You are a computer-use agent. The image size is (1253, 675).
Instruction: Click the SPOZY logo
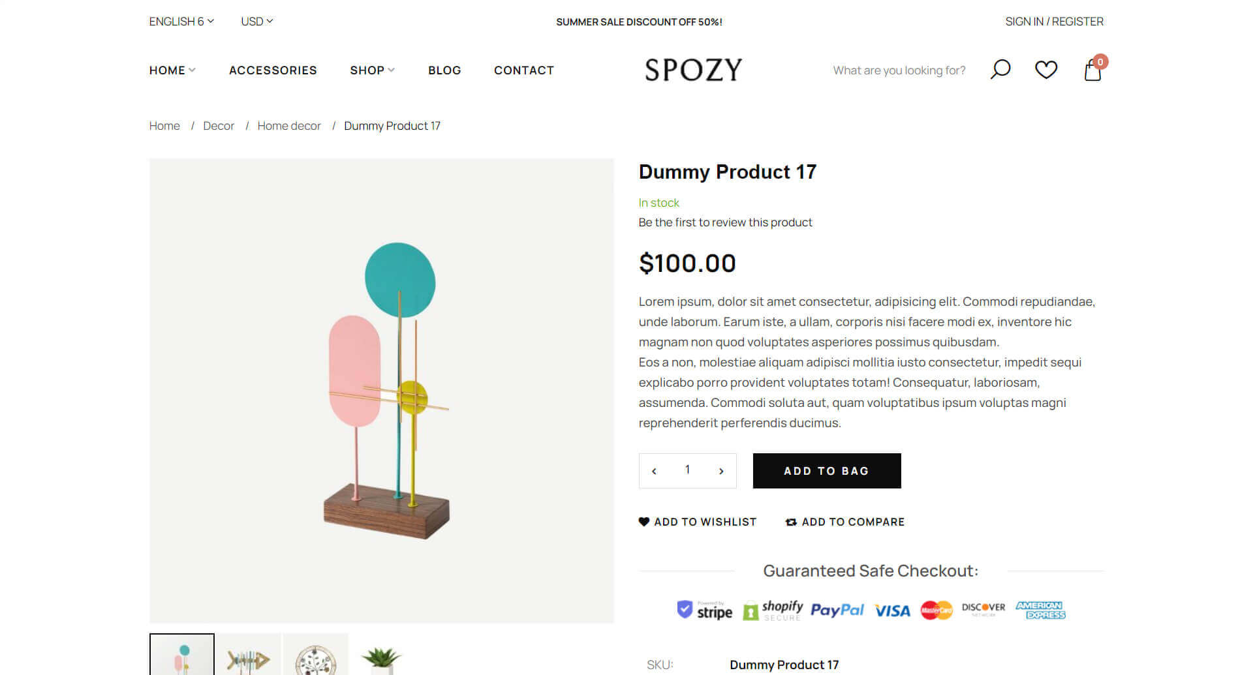click(x=693, y=70)
